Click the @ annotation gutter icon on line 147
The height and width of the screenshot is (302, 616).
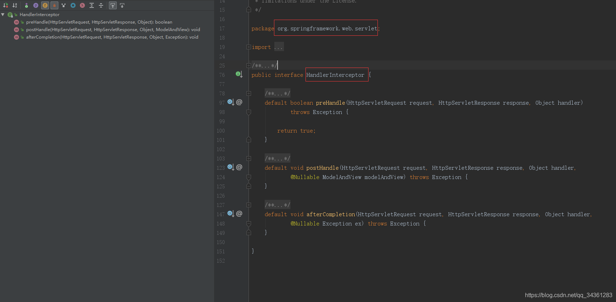[x=239, y=213]
